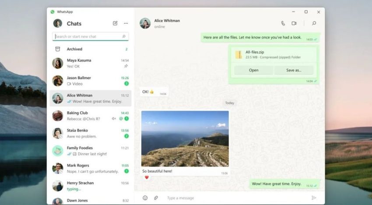Click 'Rebecca: @Chris R?' preview text
The width and height of the screenshot is (372, 205).
coord(83,119)
